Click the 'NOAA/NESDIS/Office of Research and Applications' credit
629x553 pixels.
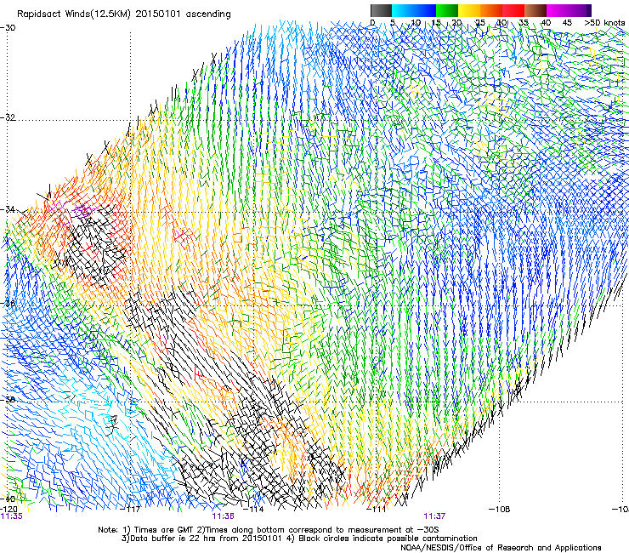[501, 548]
